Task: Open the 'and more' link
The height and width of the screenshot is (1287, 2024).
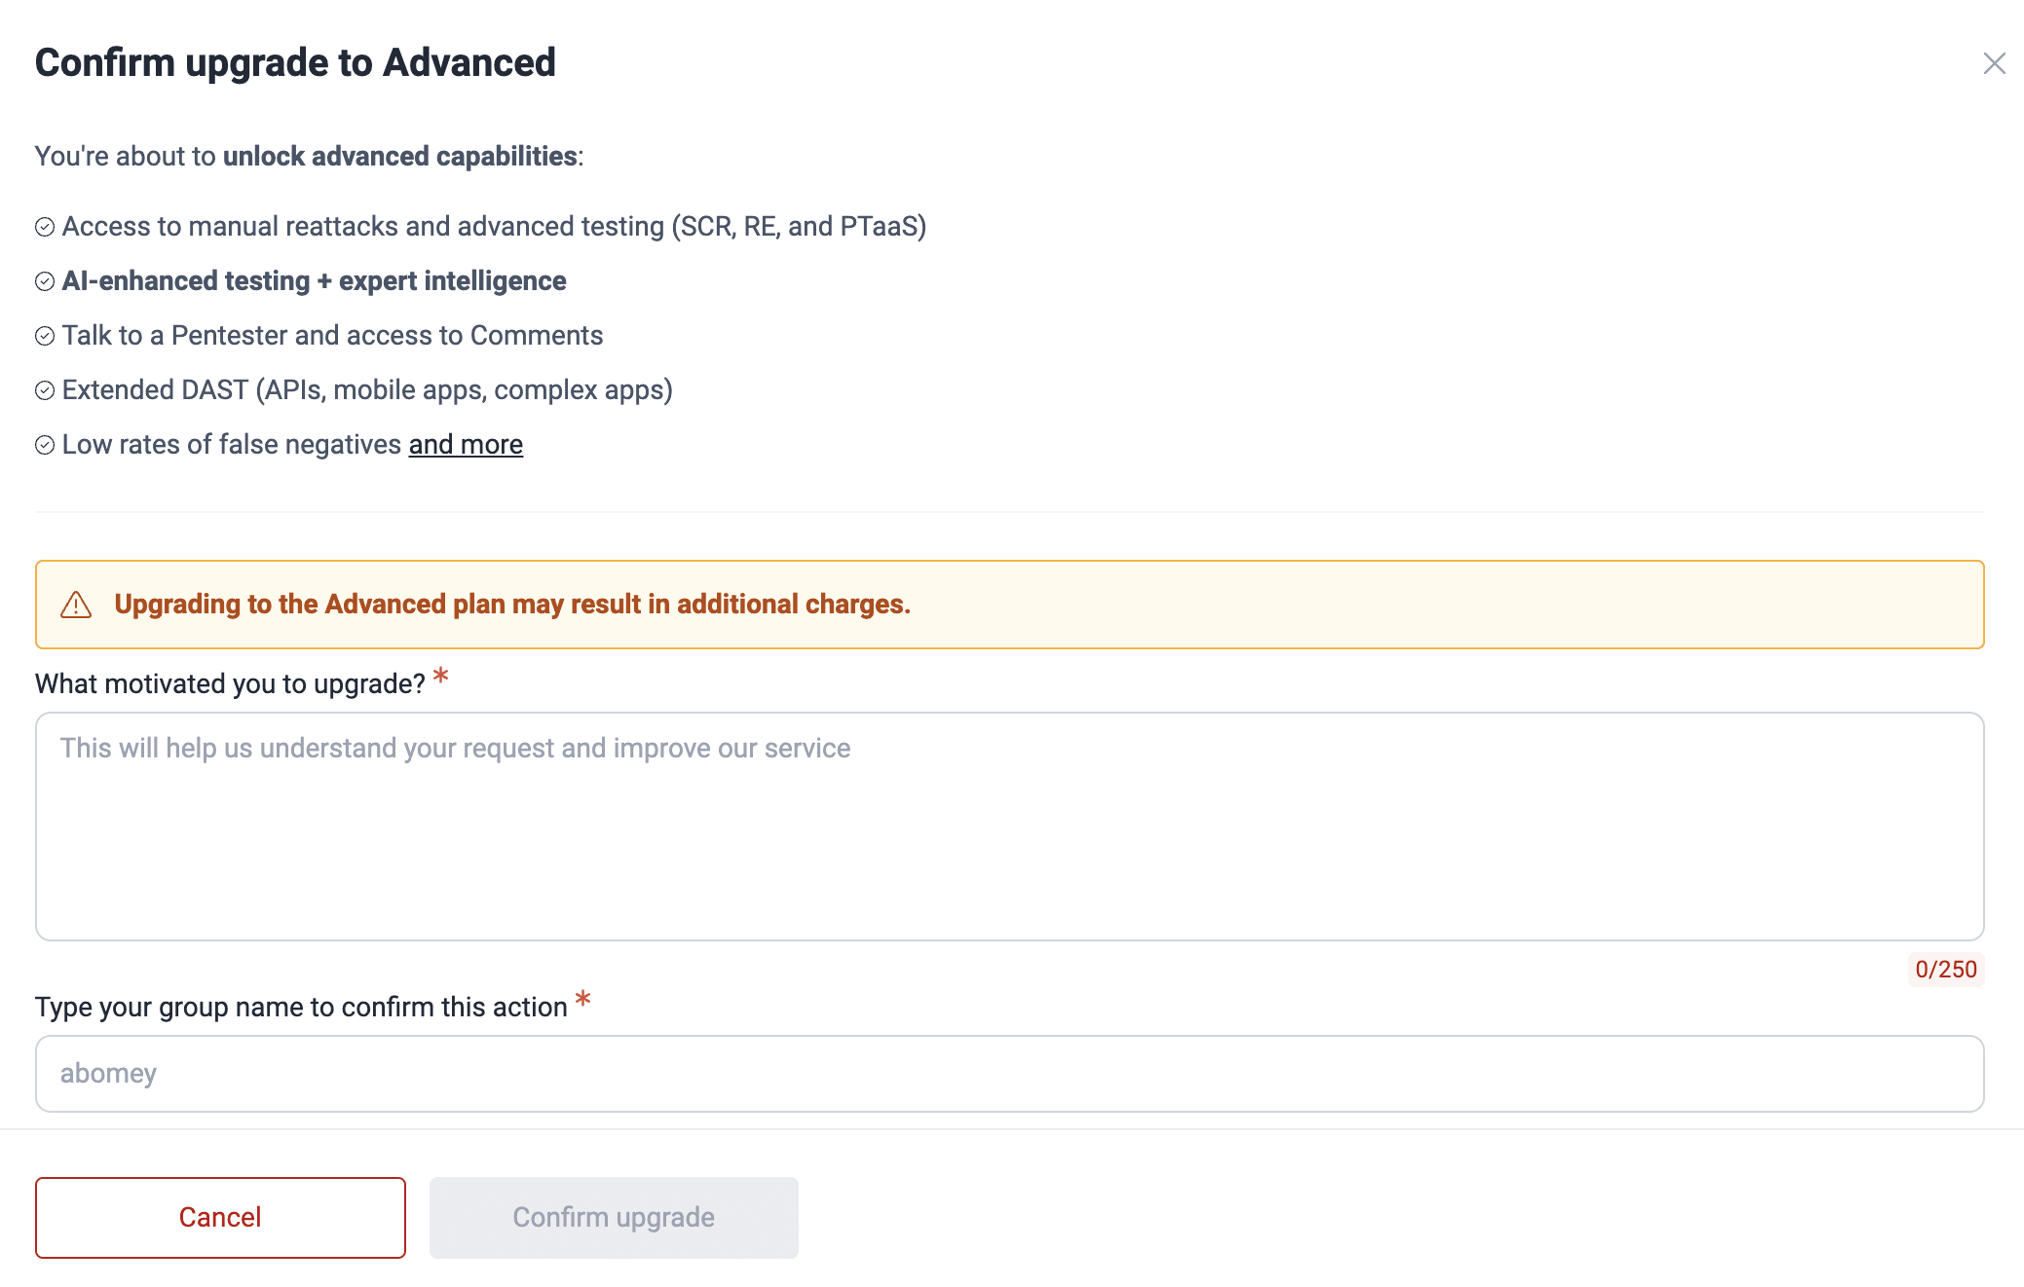Action: click(x=466, y=444)
